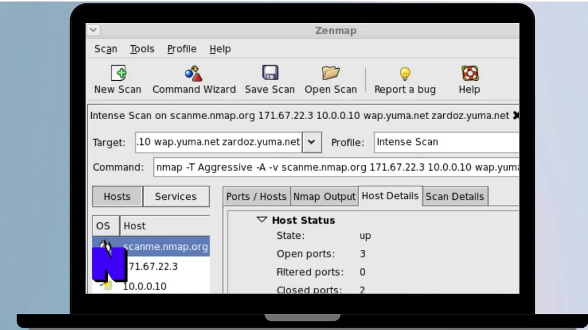Click the Open ports value 3
Viewport: 588px width, 330px height.
363,254
